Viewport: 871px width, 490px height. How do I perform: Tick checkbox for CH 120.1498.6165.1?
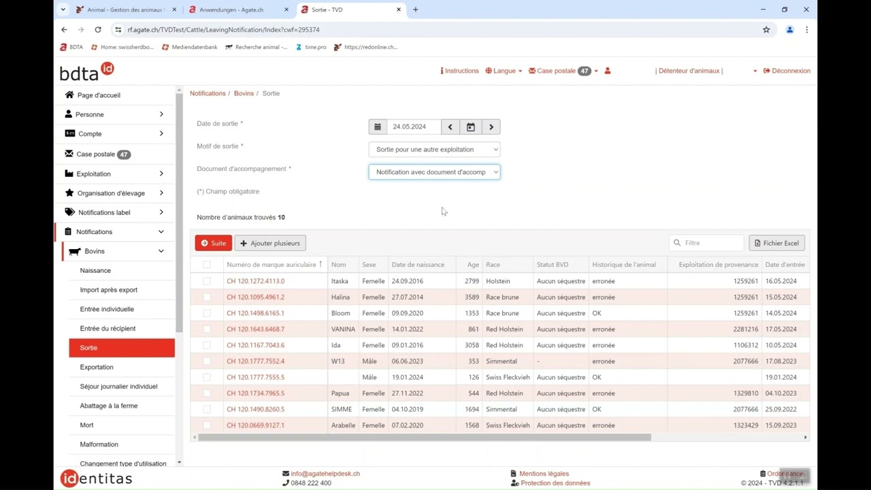pyautogui.click(x=207, y=313)
